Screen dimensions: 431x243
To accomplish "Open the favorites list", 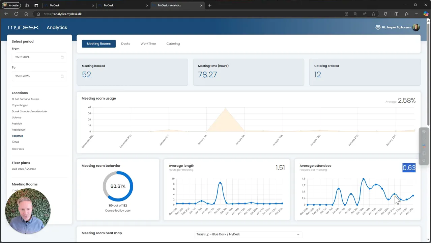I will click(406, 14).
